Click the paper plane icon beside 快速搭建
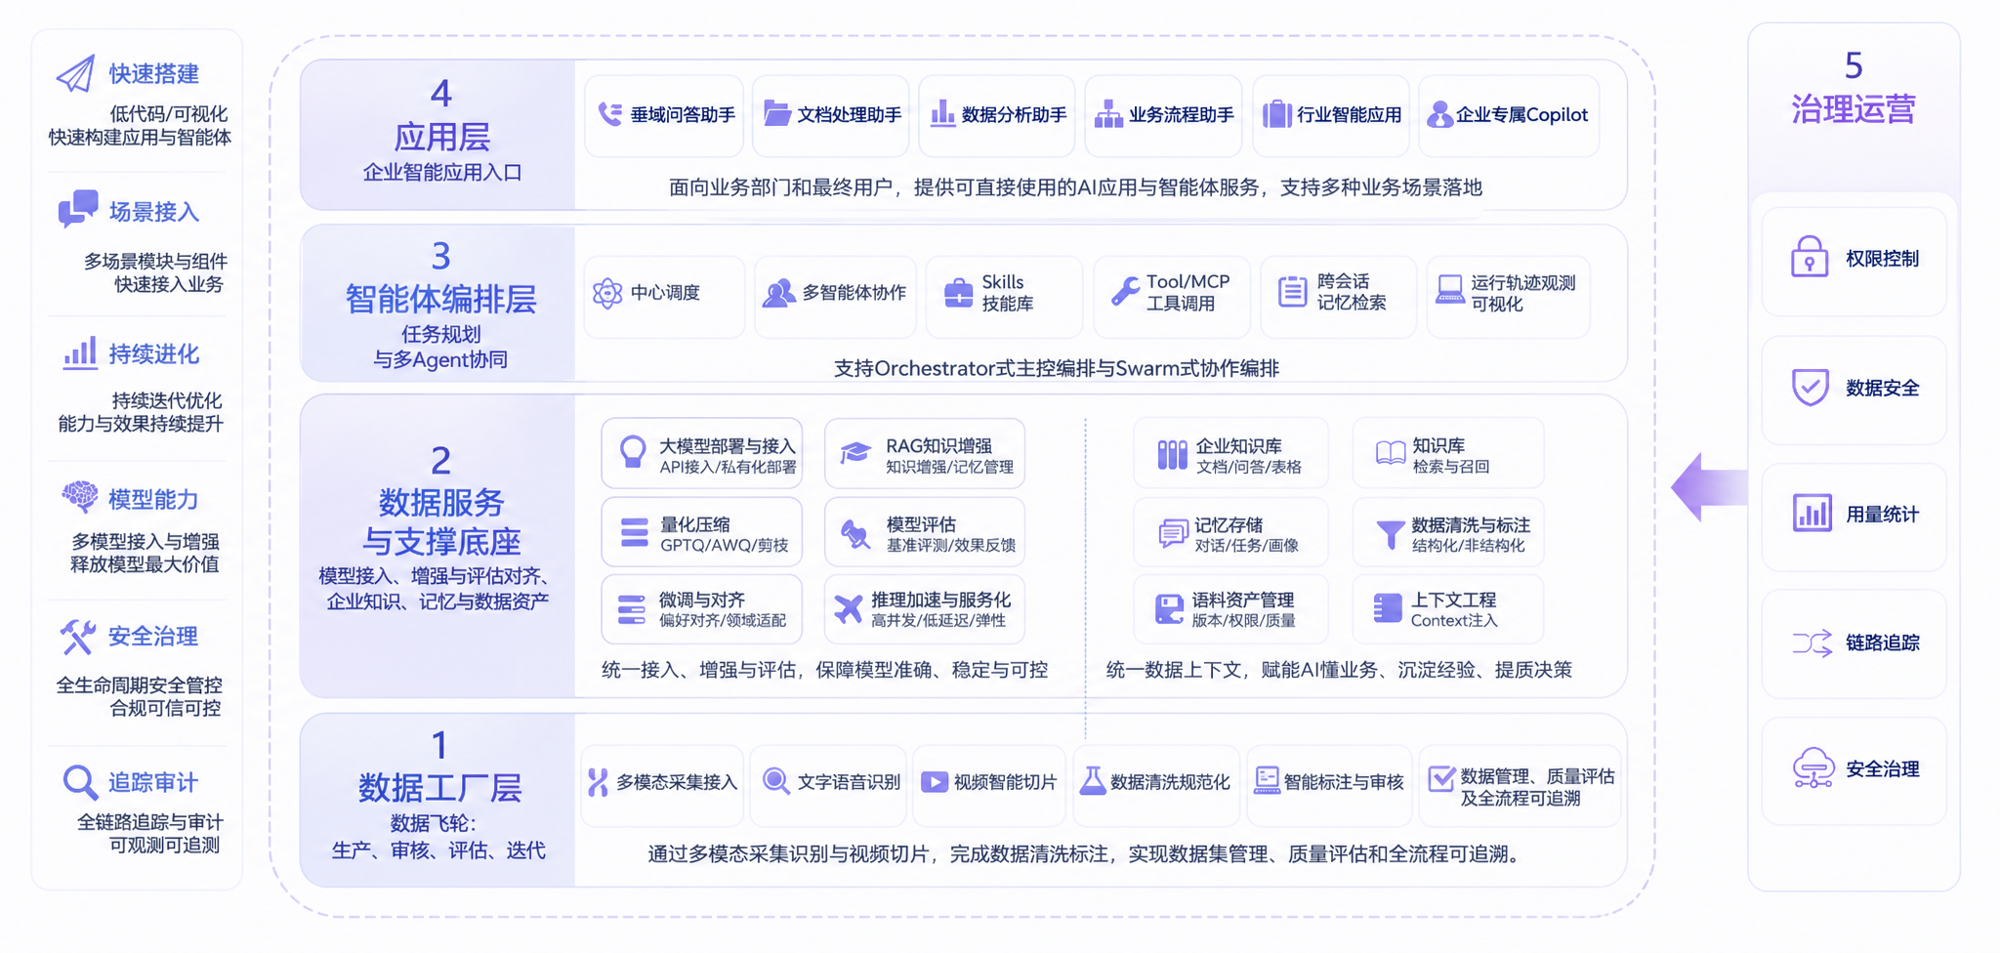The height and width of the screenshot is (953, 2000). click(75, 73)
